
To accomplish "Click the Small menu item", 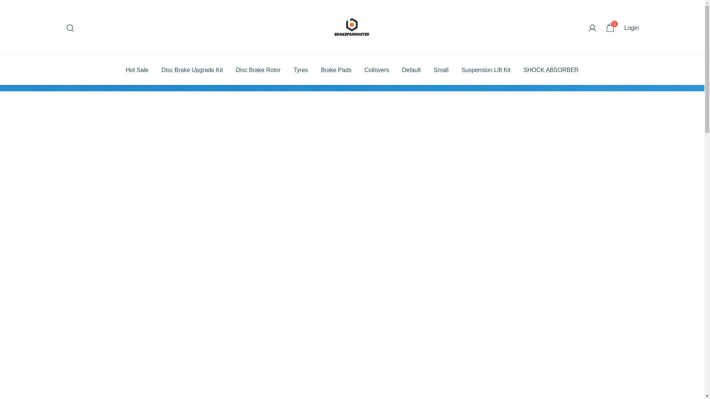I will (441, 70).
